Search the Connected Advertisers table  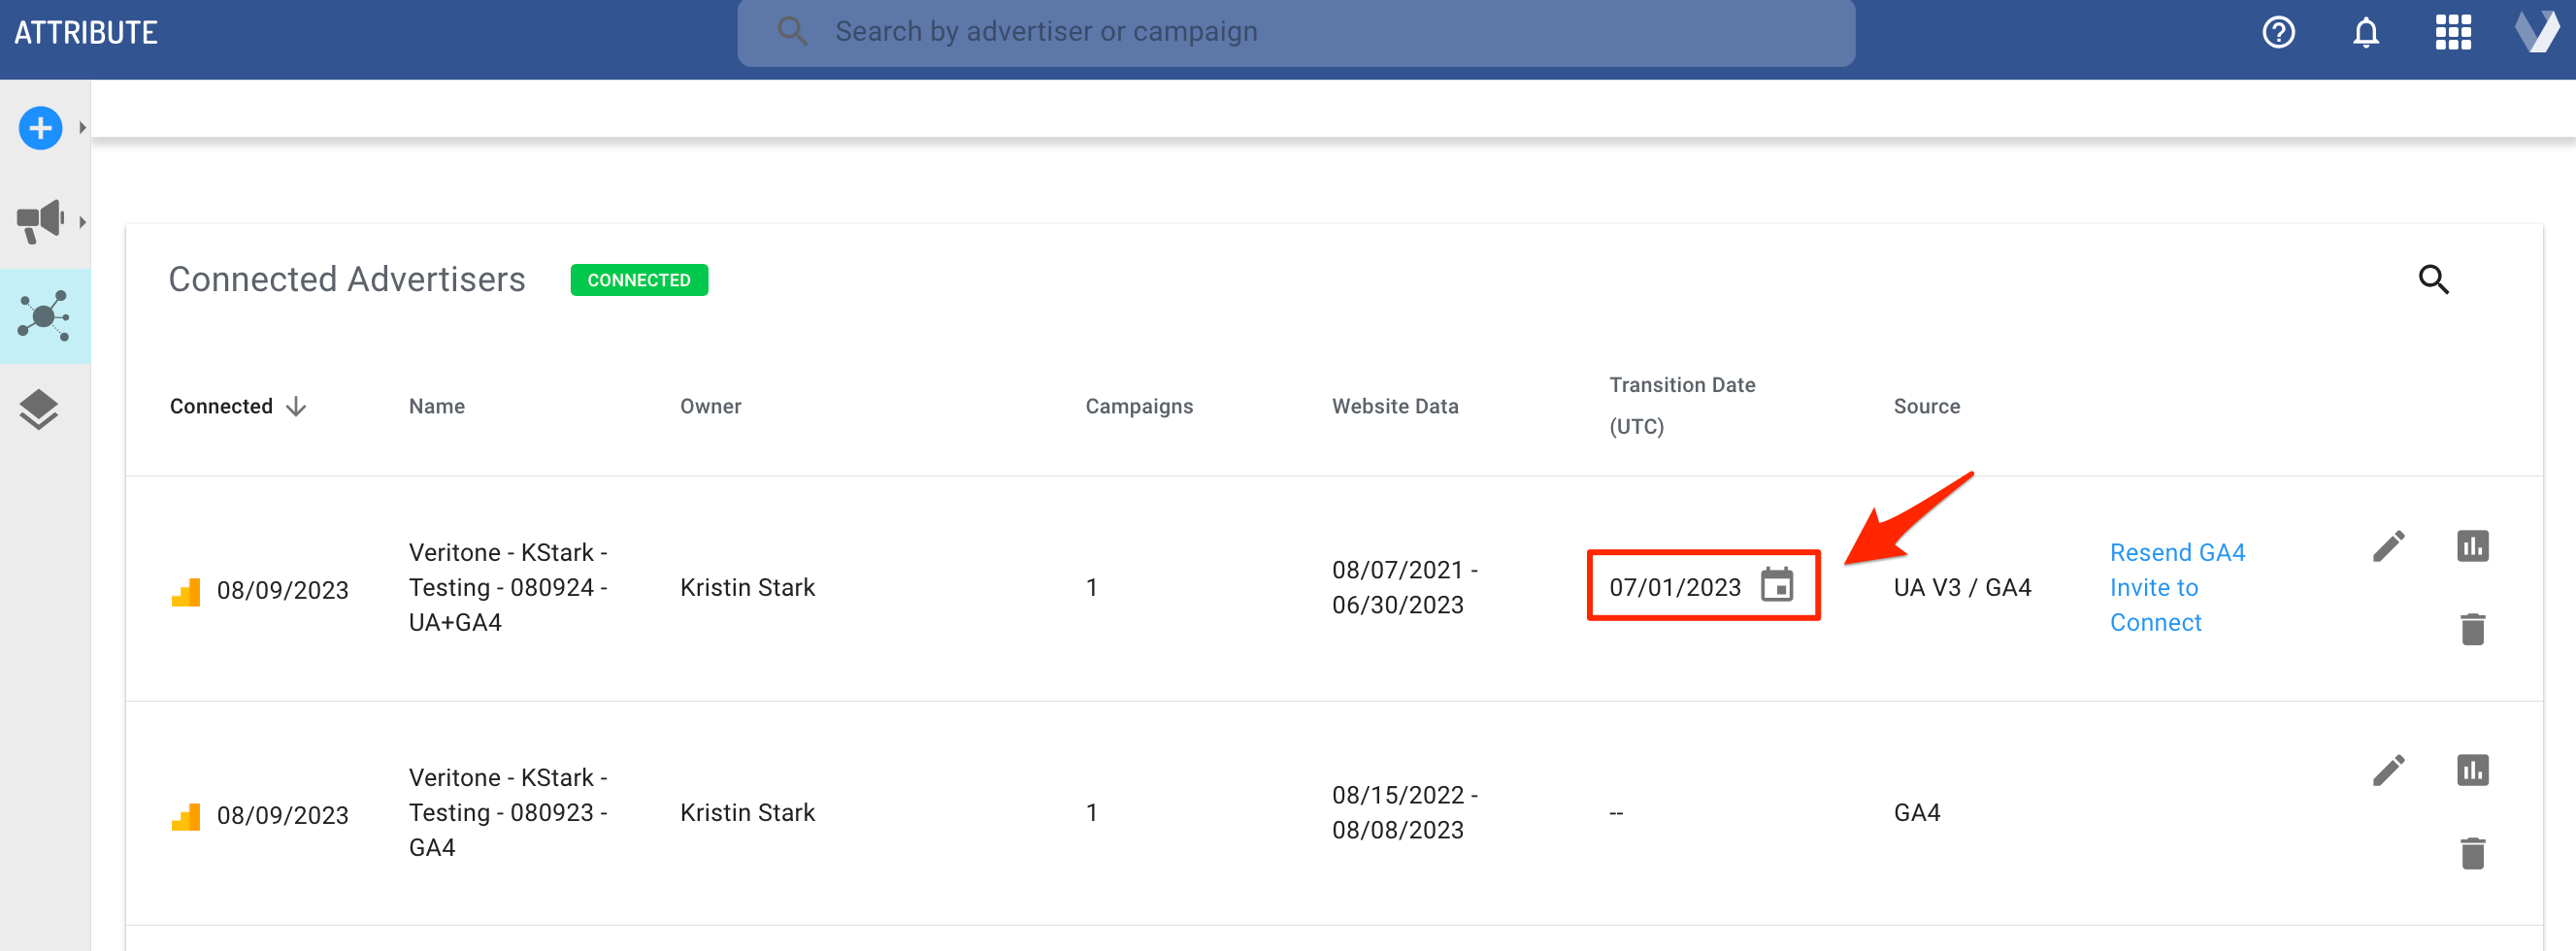pos(2433,280)
